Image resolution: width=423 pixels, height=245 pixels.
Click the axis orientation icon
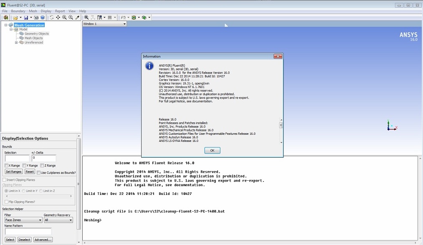tap(93, 18)
